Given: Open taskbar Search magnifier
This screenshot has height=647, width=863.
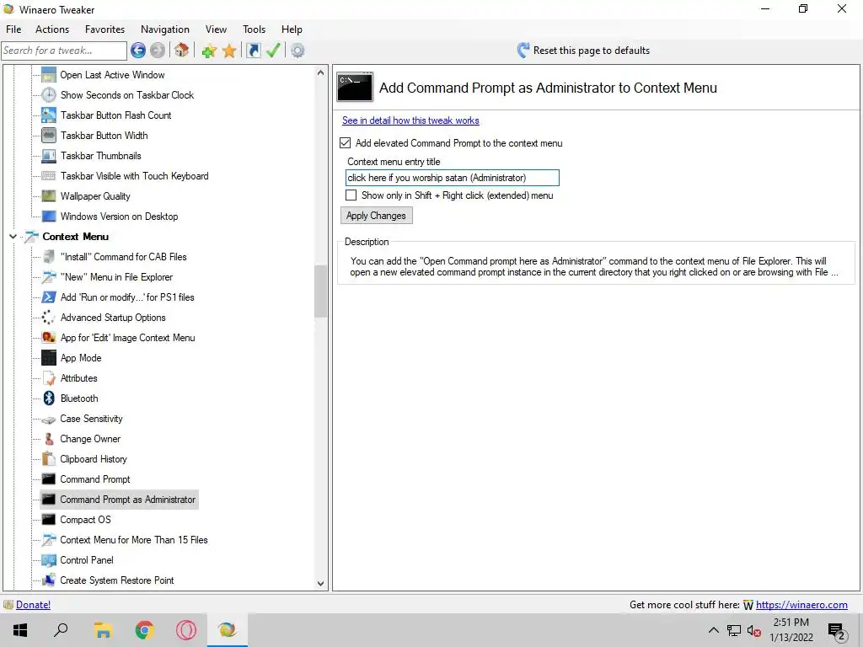Looking at the screenshot, I should click(61, 630).
